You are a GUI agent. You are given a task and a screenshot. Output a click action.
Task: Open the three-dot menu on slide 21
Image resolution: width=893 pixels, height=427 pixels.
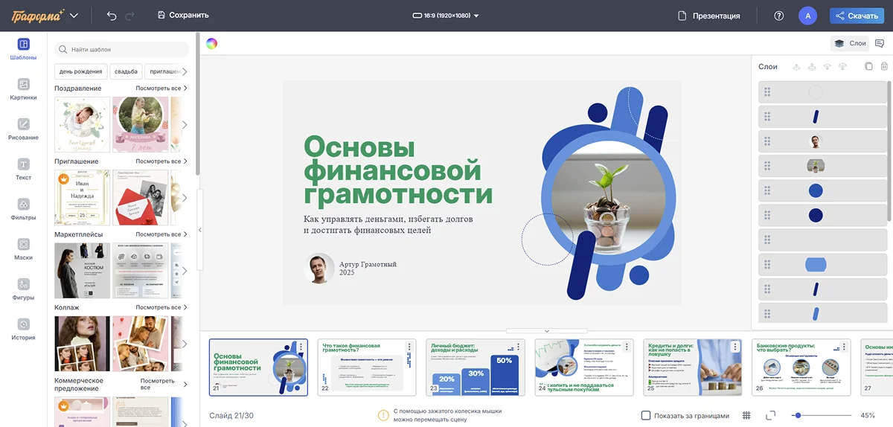click(x=301, y=347)
